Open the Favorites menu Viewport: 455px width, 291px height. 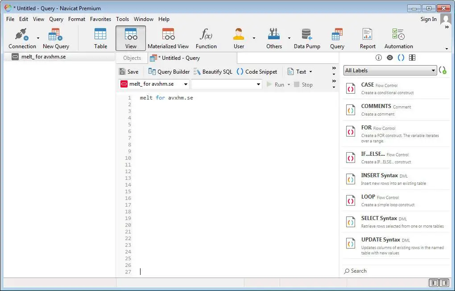click(100, 19)
